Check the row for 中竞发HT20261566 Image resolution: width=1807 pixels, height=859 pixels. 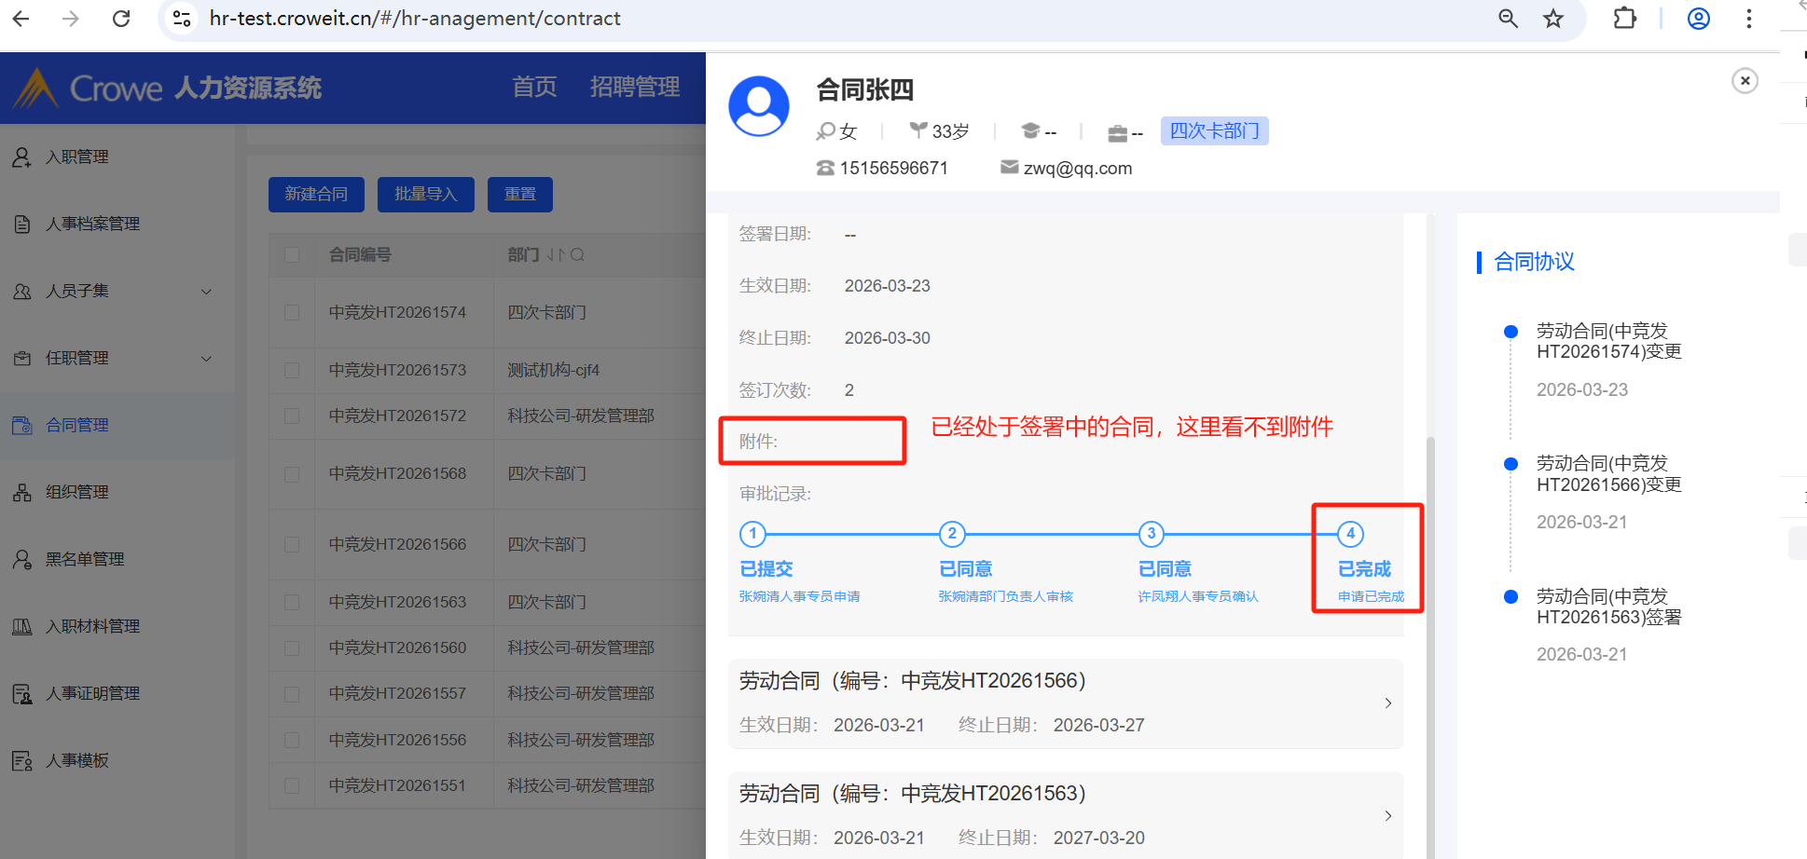click(292, 544)
